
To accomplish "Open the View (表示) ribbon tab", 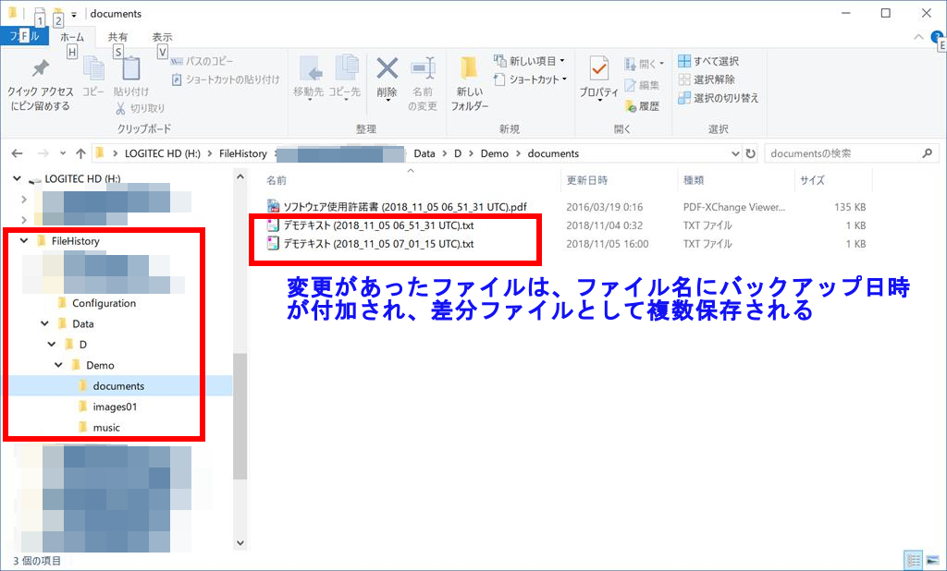I will click(162, 37).
